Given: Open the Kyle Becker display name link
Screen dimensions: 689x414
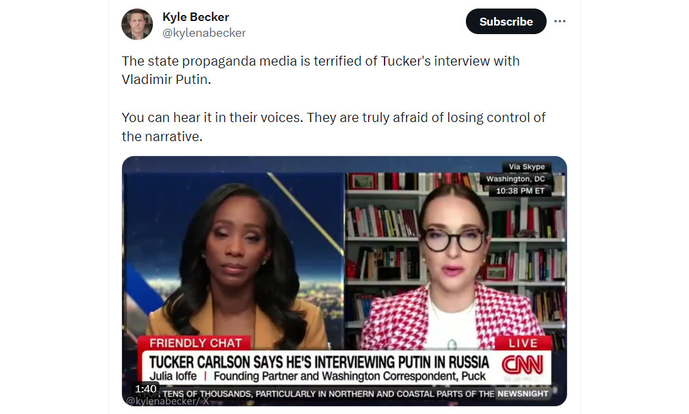Looking at the screenshot, I should pyautogui.click(x=196, y=16).
